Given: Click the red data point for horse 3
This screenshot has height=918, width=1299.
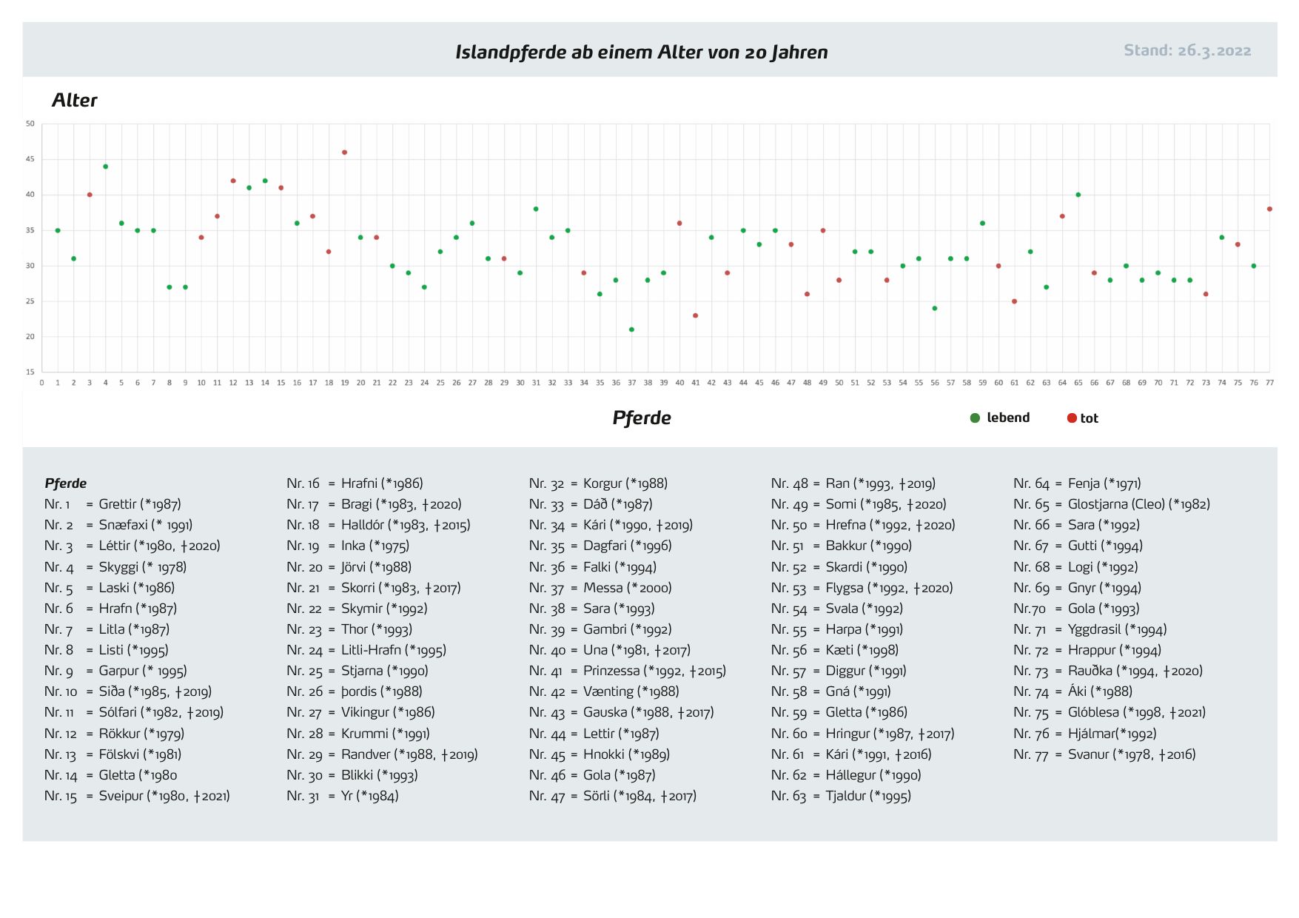Looking at the screenshot, I should coord(90,195).
